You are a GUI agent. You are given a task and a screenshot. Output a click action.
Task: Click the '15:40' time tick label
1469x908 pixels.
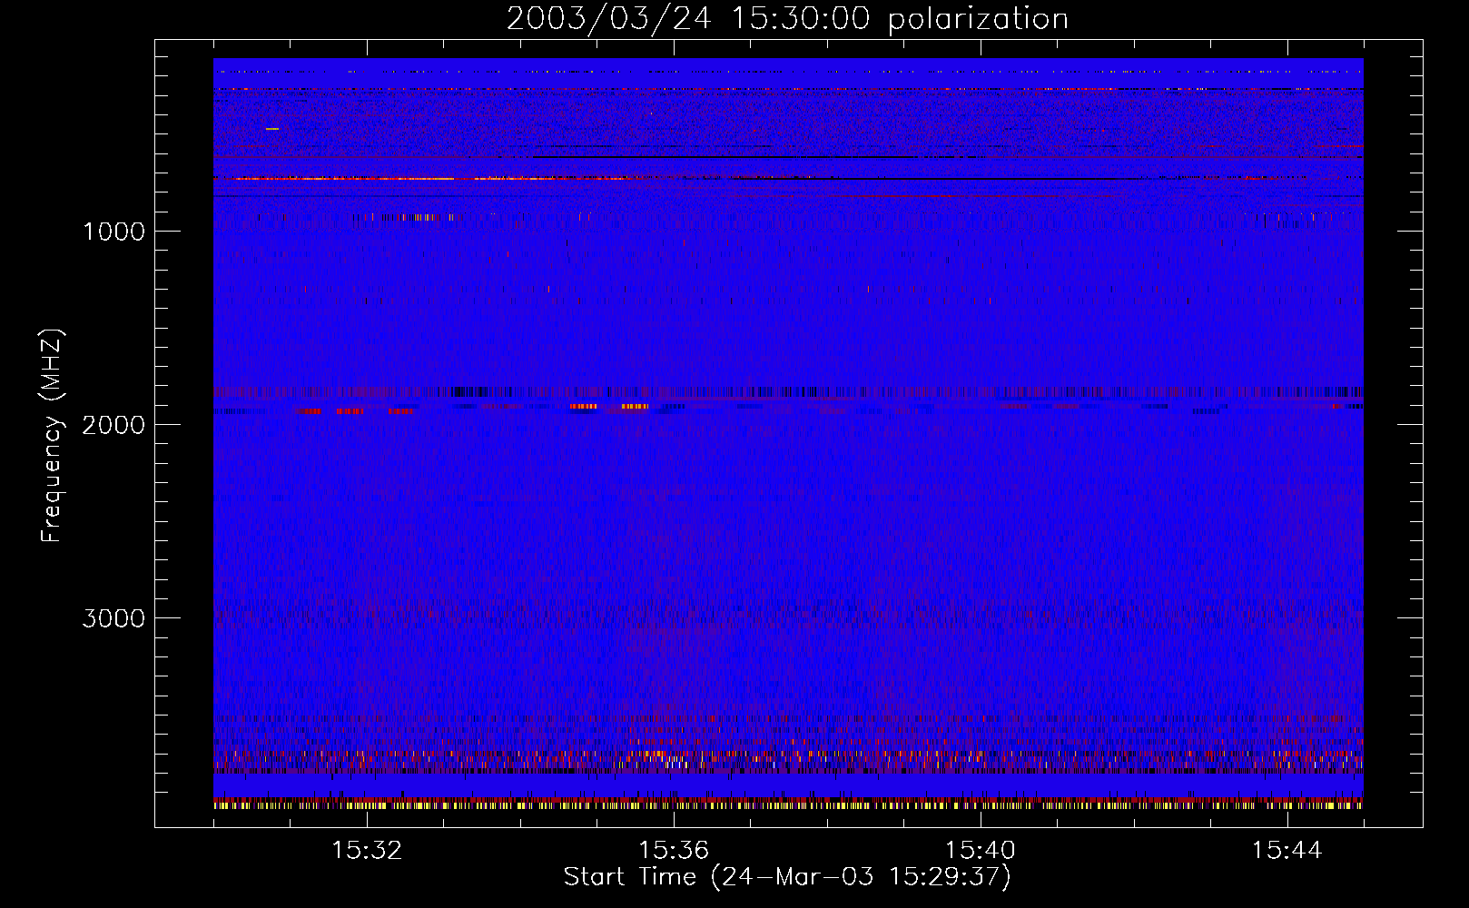[981, 851]
